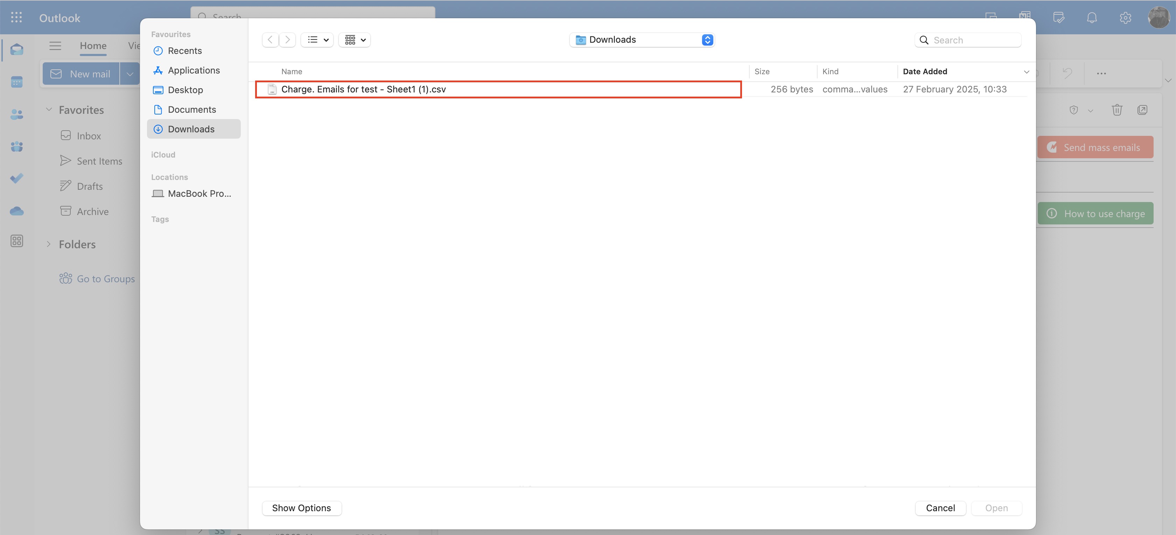Select Documents in the dialog sidebar
The height and width of the screenshot is (535, 1176).
194,110
